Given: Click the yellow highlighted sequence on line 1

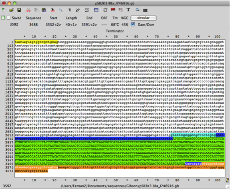Looking at the screenshot, I should (36, 42).
